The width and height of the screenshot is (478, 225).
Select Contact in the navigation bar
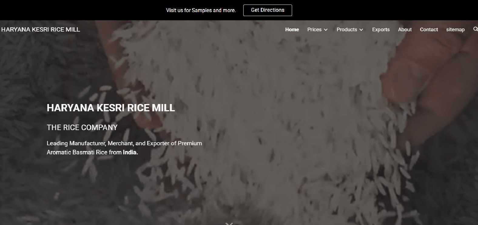point(429,29)
